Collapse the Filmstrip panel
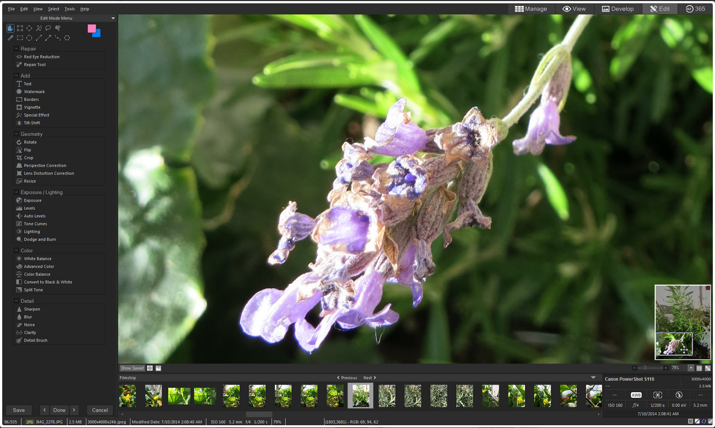 593,378
